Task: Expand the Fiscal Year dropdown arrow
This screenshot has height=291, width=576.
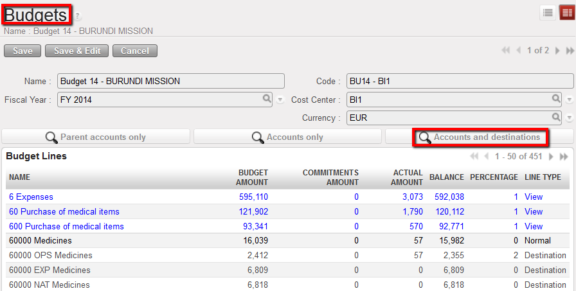Action: (280, 100)
